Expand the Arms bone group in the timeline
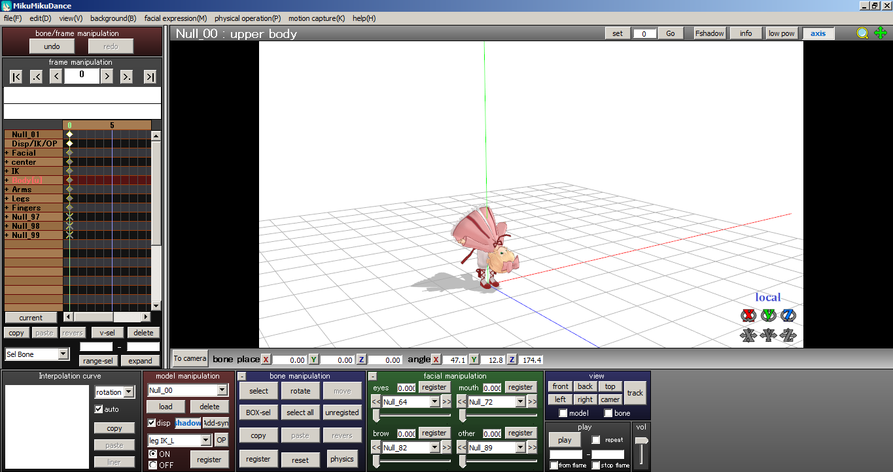The height and width of the screenshot is (472, 893). tap(7, 190)
